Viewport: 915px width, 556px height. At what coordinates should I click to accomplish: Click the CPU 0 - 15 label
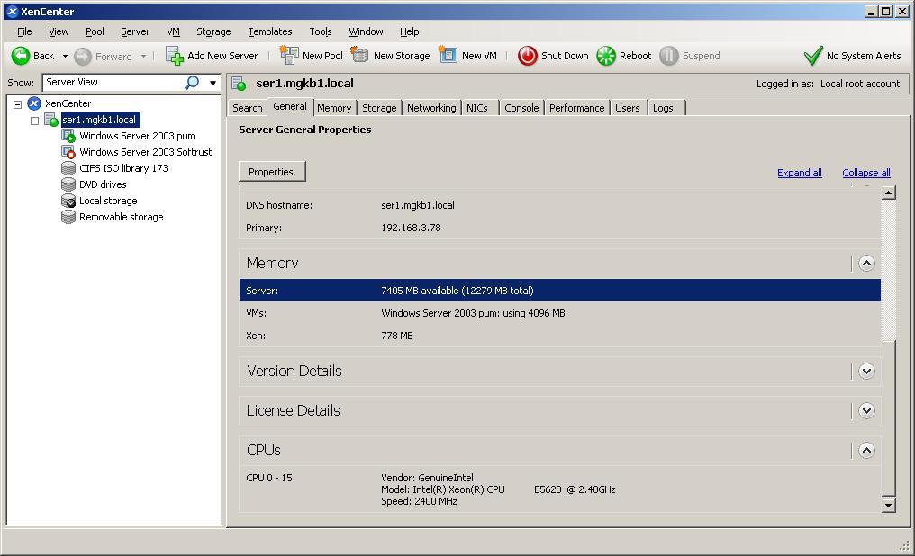coord(271,478)
